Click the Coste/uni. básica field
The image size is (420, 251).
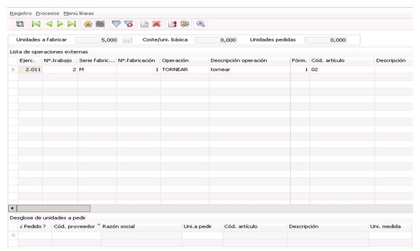pyautogui.click(x=216, y=40)
